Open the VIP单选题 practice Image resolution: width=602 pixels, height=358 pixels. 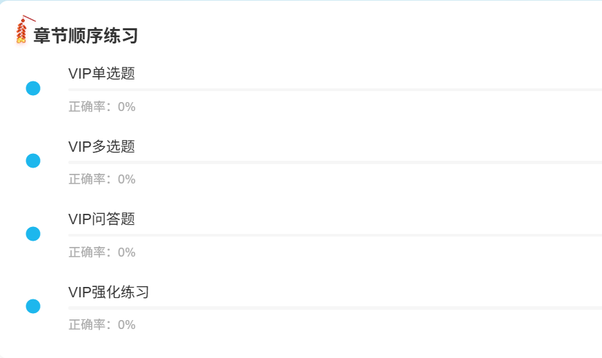(x=101, y=74)
